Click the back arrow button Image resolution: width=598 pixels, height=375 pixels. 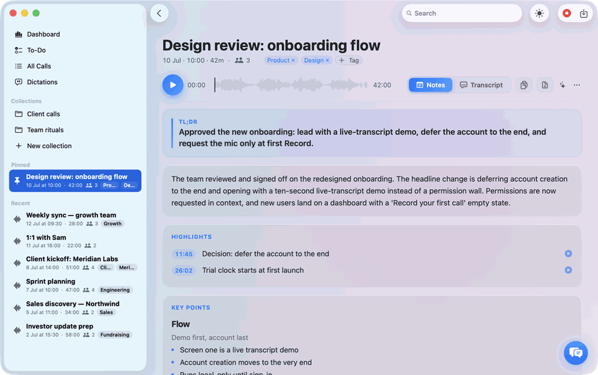pos(160,13)
